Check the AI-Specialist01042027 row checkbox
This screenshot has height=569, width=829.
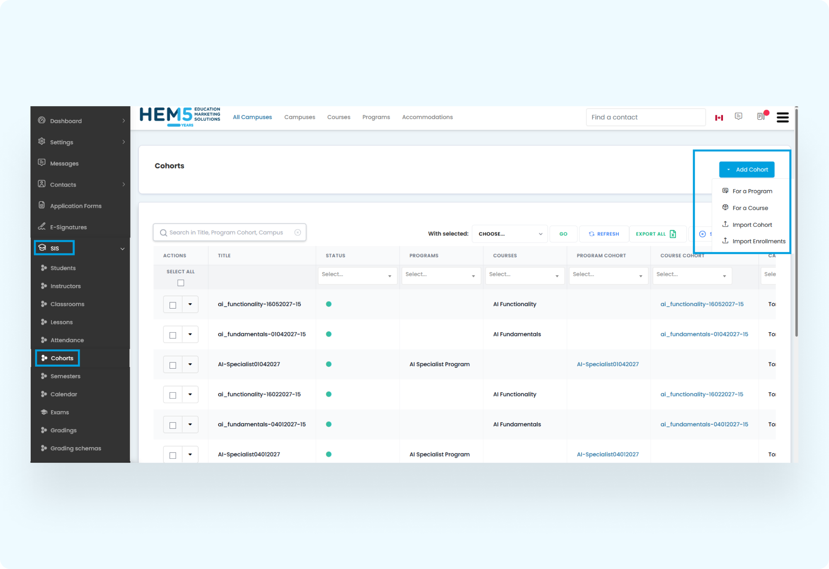(x=173, y=365)
